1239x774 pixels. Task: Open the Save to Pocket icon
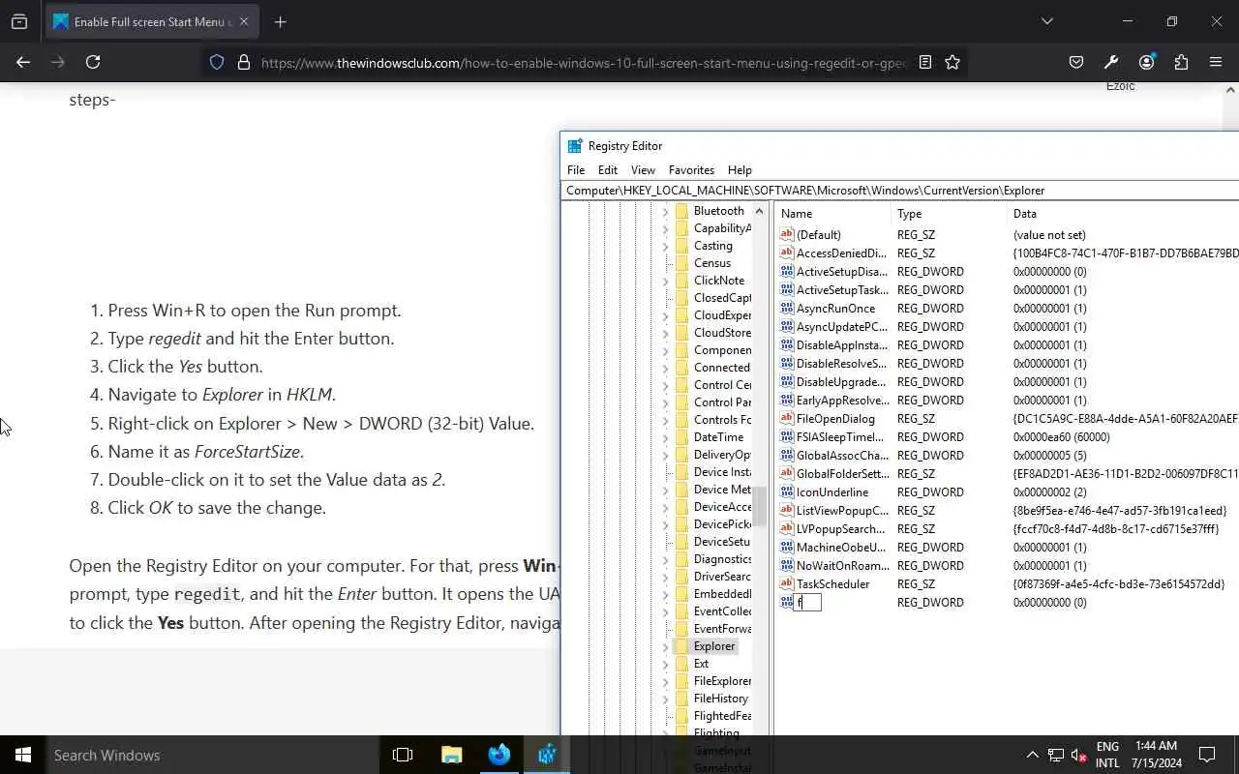(1076, 62)
